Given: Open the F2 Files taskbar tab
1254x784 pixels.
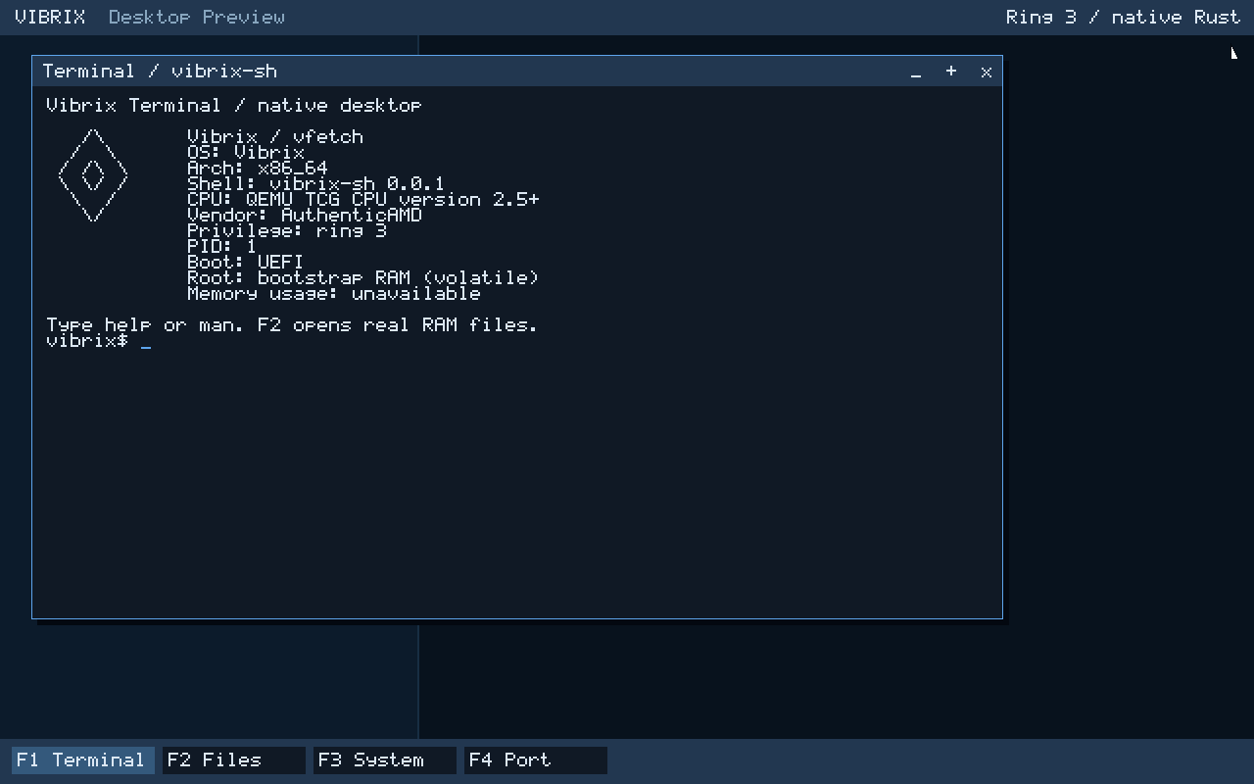Looking at the screenshot, I should 234,760.
